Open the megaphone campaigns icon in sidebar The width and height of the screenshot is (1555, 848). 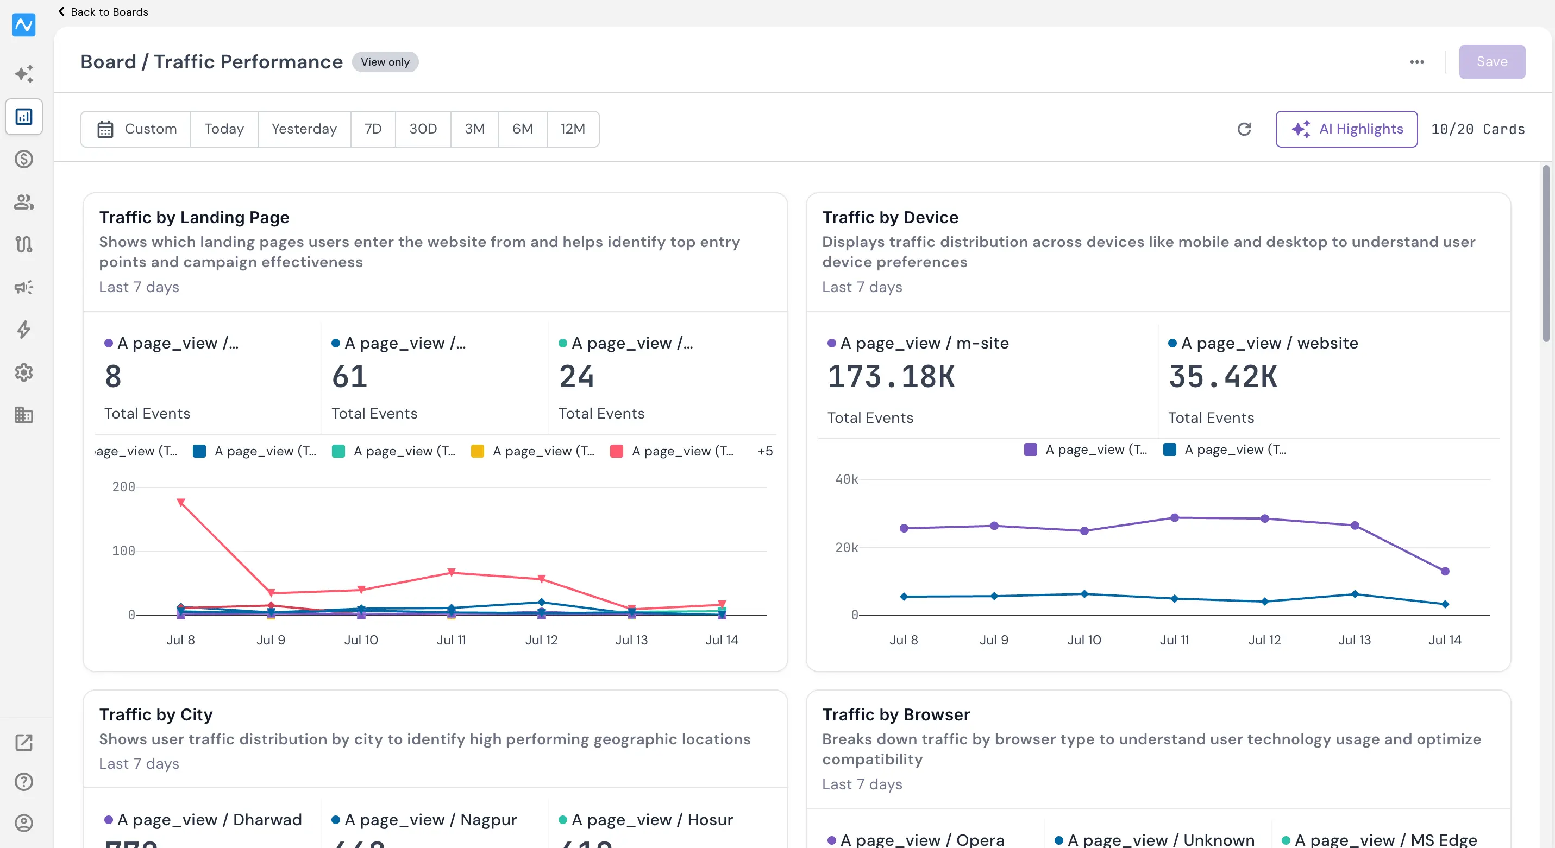click(x=23, y=287)
